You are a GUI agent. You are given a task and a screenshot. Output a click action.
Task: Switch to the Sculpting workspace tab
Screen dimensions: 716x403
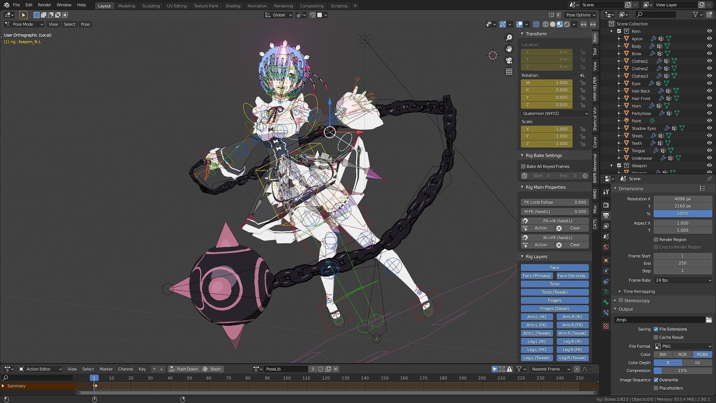(151, 6)
